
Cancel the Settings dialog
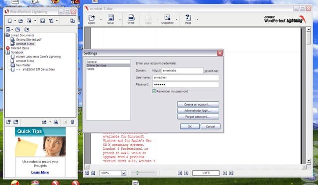[x=210, y=126]
